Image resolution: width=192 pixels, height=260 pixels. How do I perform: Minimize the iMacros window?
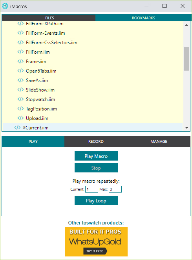pyautogui.click(x=146, y=6)
